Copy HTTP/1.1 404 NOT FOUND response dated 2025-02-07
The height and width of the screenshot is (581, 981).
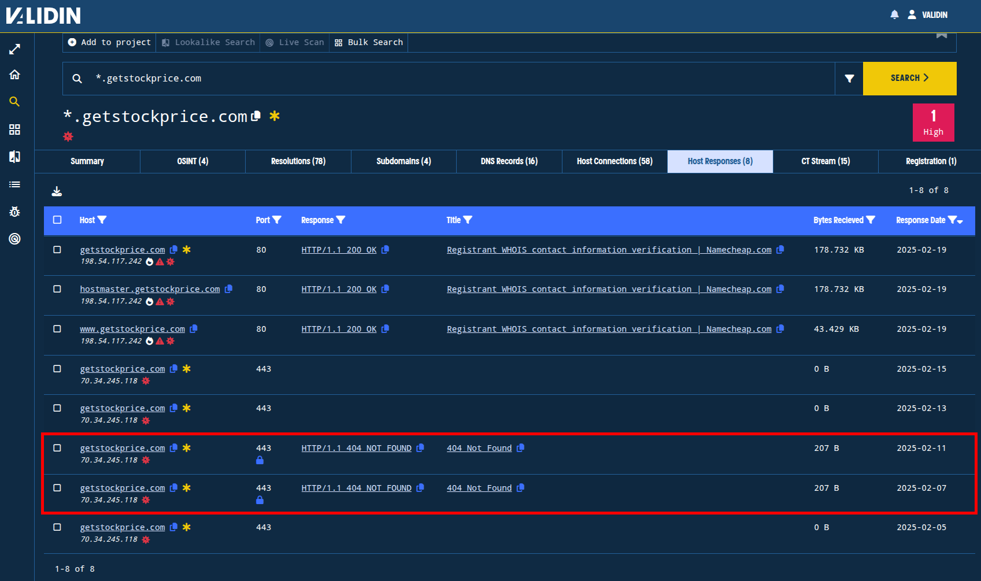coord(420,488)
